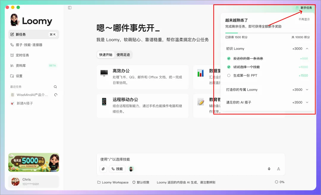Screen dimensions: 321x195
Task: Click the 0% context usage indicator
Action: tap(279, 182)
